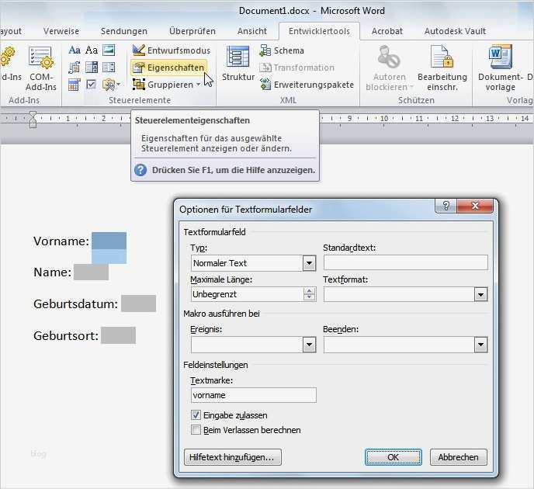Insert a Plain Text content control
Image resolution: width=534 pixels, height=489 pixels.
pyautogui.click(x=92, y=50)
